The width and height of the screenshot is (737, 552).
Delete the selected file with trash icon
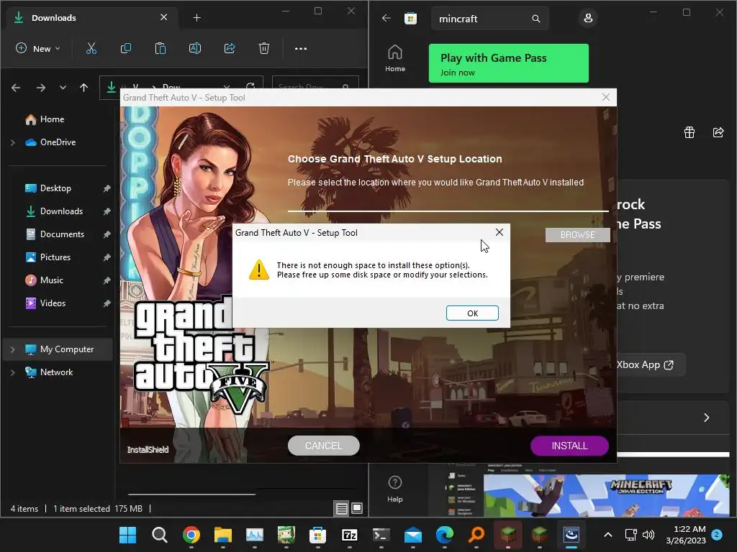[x=264, y=48]
